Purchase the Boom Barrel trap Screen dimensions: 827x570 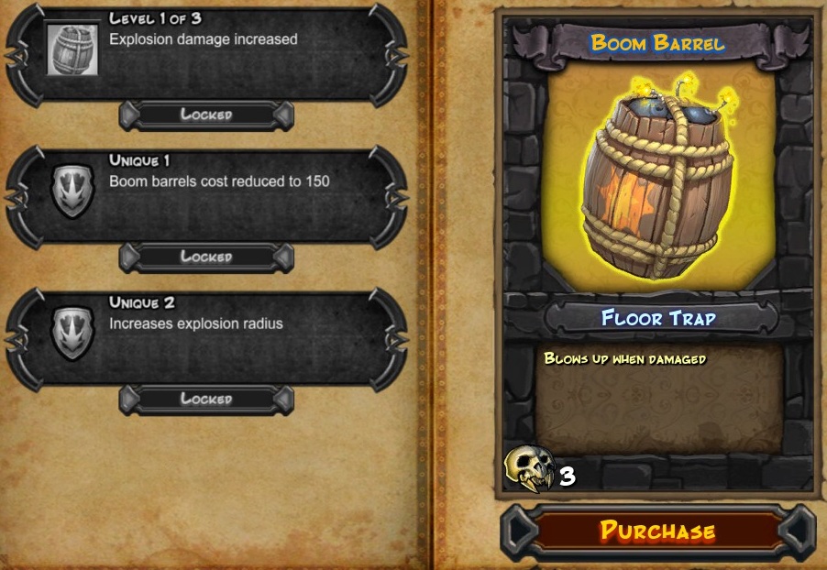657,531
